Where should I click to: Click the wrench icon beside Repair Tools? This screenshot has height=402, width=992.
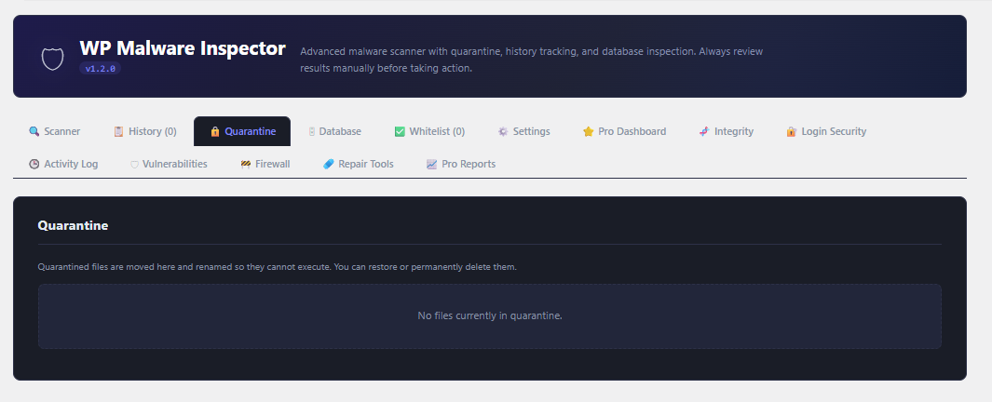click(328, 164)
